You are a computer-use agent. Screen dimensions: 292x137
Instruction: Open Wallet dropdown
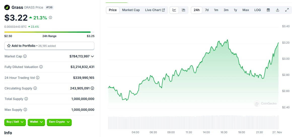pyautogui.click(x=36, y=122)
